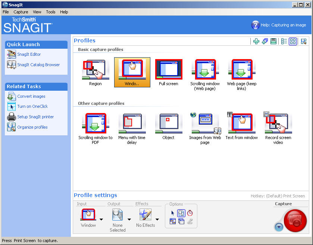Switch profiles to list view

tap(284, 41)
